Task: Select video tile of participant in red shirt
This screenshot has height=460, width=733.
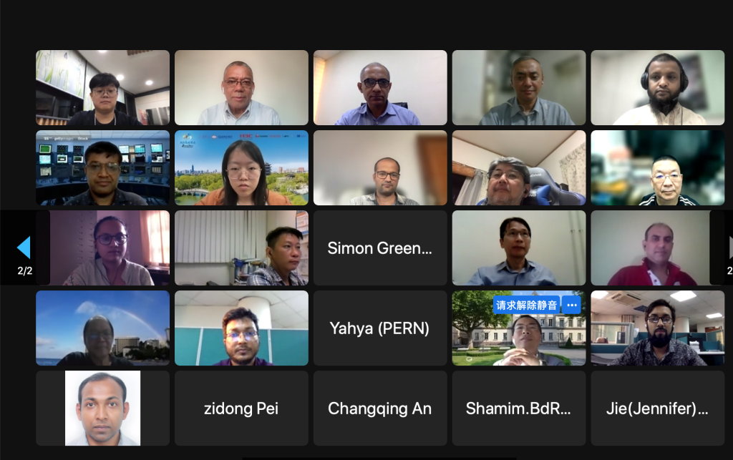Action: [x=658, y=248]
